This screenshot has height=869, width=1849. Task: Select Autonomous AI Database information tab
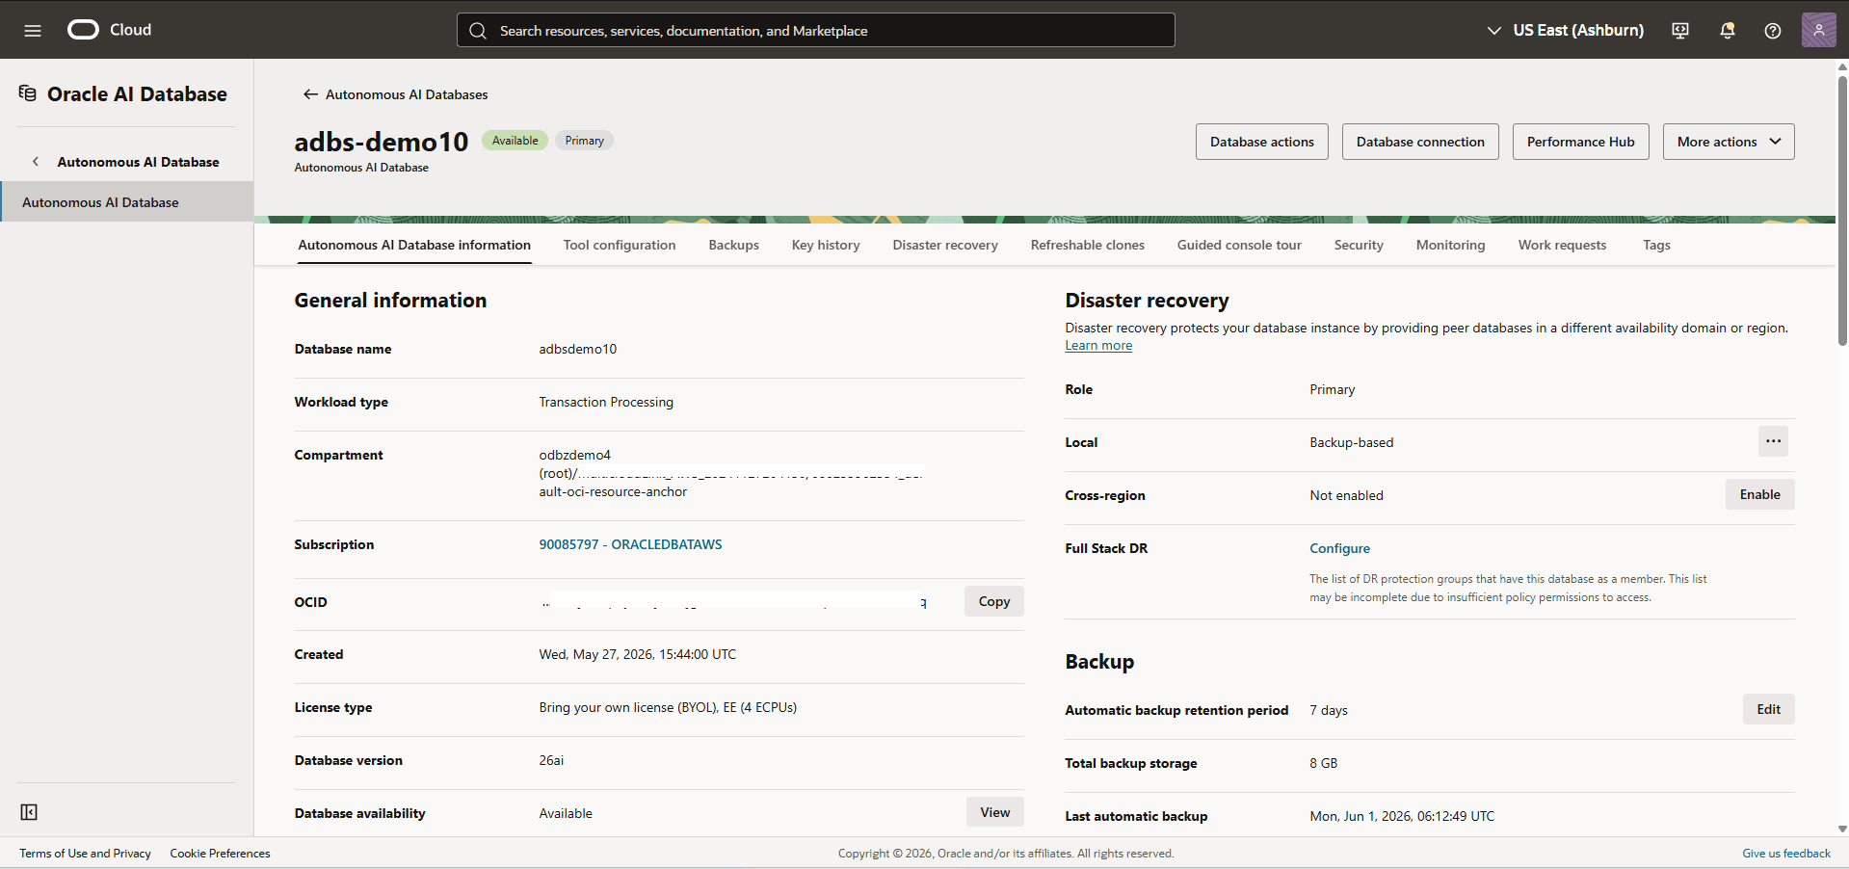coord(414,245)
